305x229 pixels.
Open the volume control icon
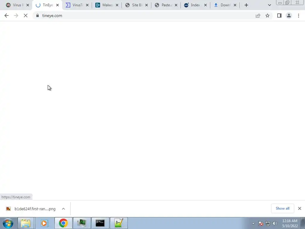point(275,223)
